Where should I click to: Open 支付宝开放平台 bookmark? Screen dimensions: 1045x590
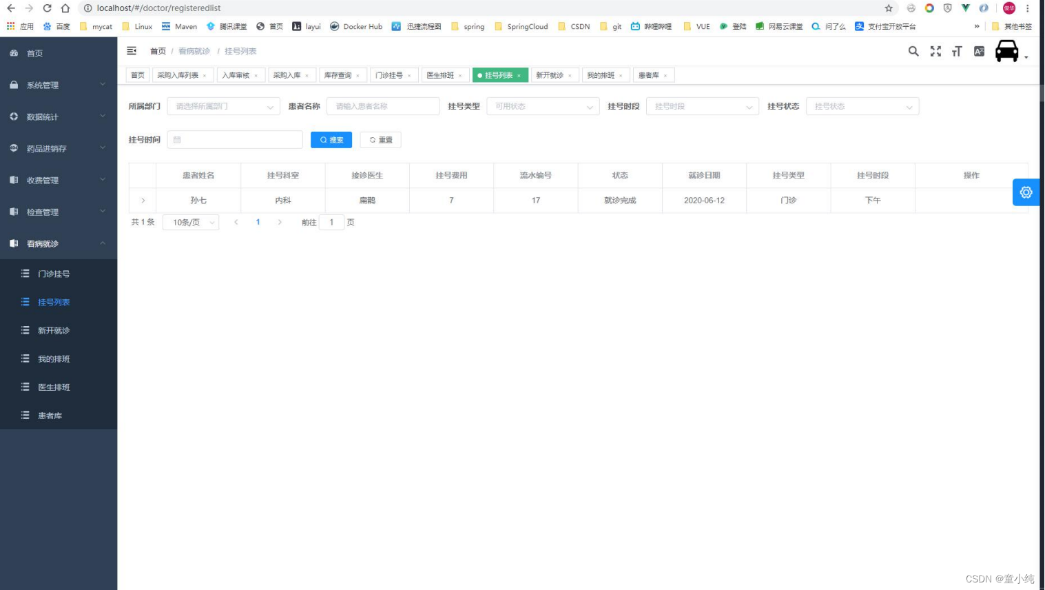885,26
